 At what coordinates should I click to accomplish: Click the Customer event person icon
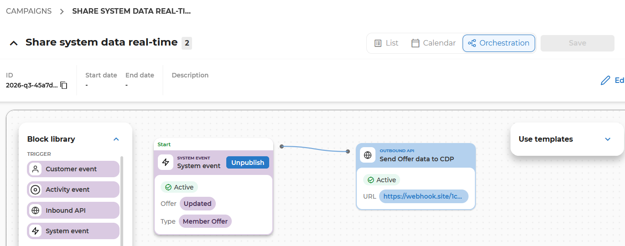pyautogui.click(x=35, y=169)
